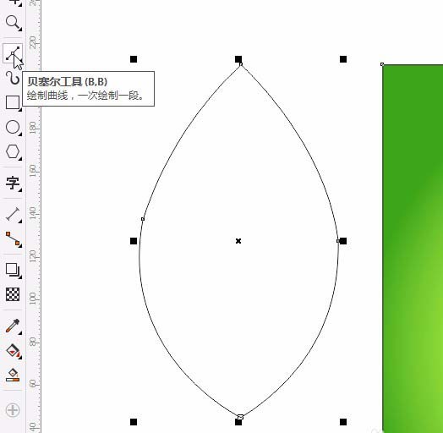
Task: Select the Drop Shadow tool
Action: [13, 270]
